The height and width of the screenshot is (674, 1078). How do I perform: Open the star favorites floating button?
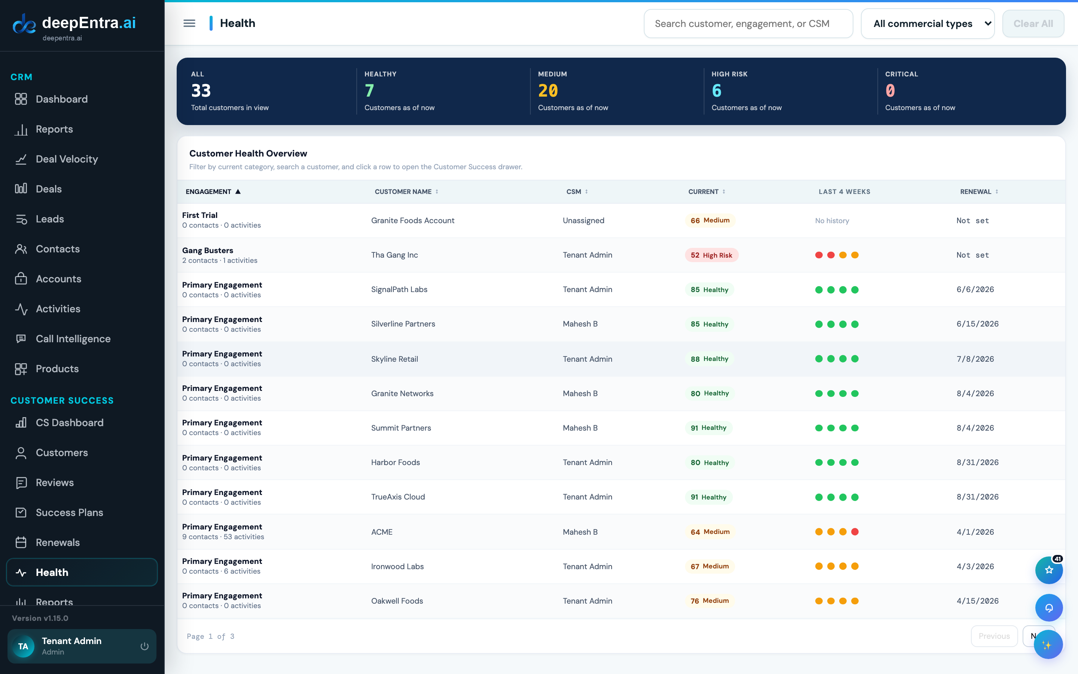(x=1048, y=570)
